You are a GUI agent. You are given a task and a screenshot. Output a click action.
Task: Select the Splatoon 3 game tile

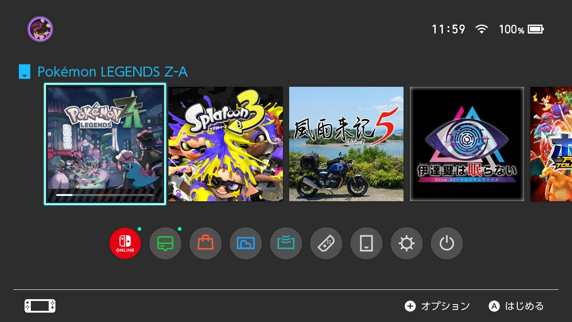click(x=226, y=144)
